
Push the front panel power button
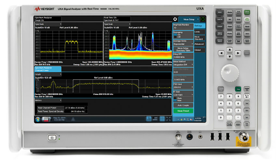[52, 138]
